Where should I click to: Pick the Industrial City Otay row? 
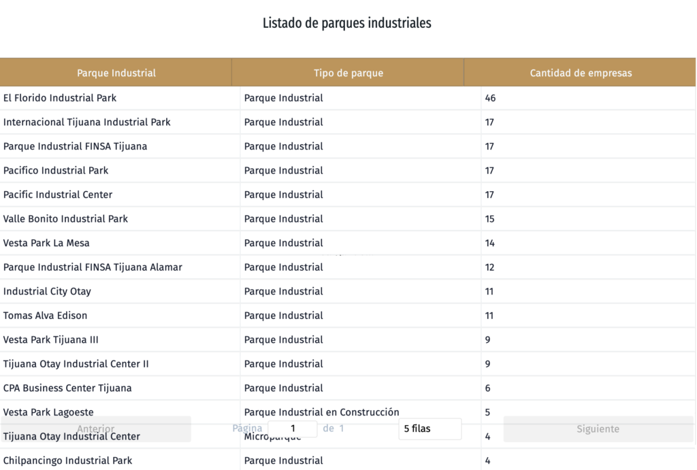click(x=47, y=291)
